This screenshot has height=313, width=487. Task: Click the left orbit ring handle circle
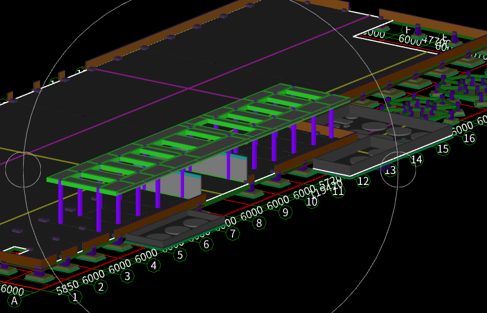[23, 170]
